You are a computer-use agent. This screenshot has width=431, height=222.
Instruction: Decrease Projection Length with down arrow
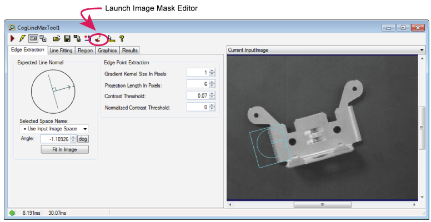point(212,86)
